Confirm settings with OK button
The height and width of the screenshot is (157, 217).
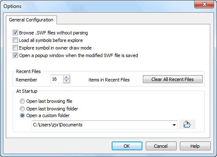(x=127, y=146)
